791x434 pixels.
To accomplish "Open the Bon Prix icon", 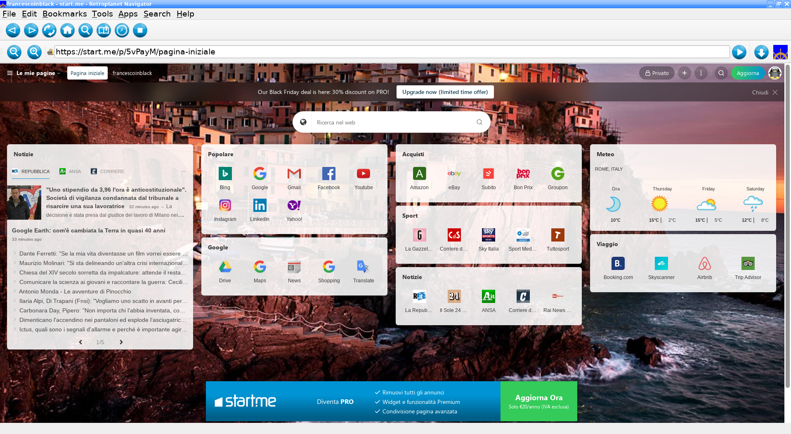I will [523, 174].
